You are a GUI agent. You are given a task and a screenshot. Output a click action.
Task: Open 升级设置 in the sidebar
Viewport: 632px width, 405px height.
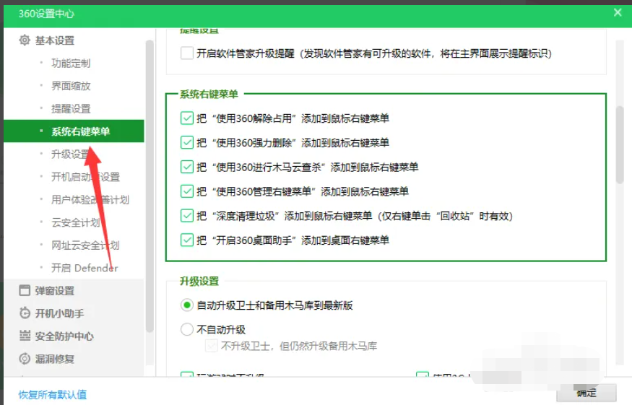(x=71, y=154)
